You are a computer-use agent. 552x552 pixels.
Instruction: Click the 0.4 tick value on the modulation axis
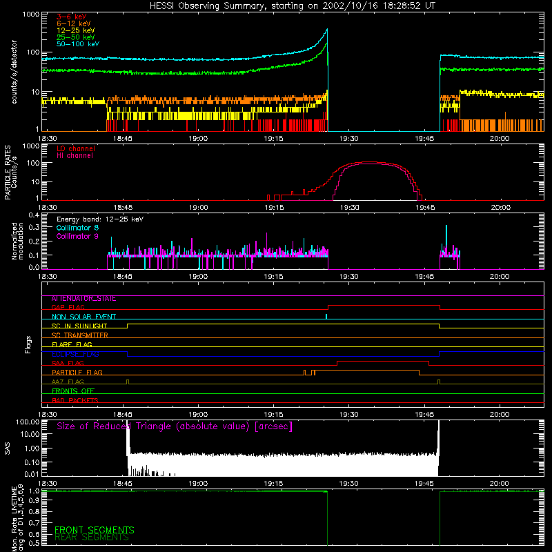point(34,215)
